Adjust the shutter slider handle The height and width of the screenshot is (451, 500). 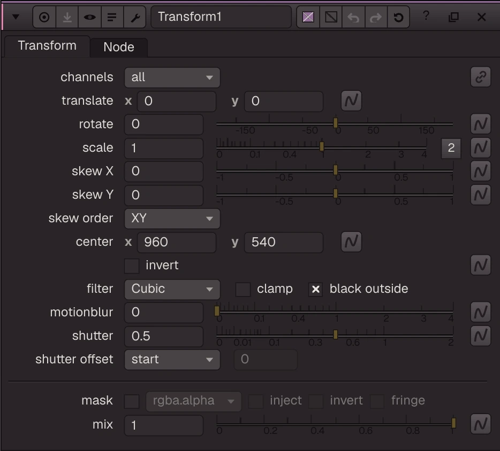tap(336, 335)
